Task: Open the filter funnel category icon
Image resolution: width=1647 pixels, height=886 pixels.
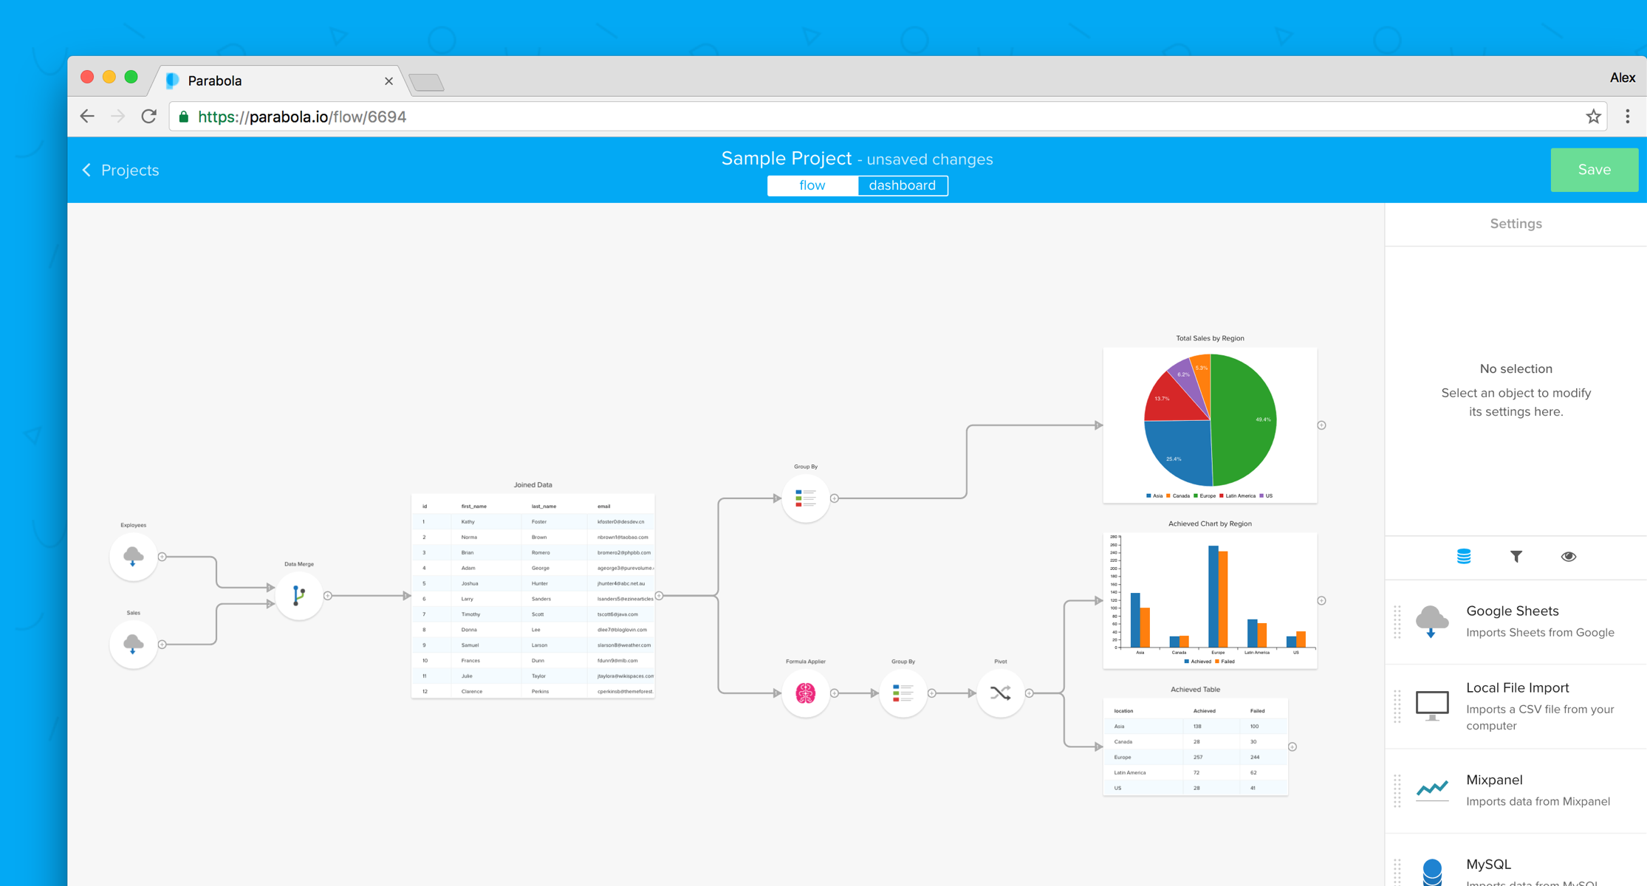Action: pos(1516,557)
